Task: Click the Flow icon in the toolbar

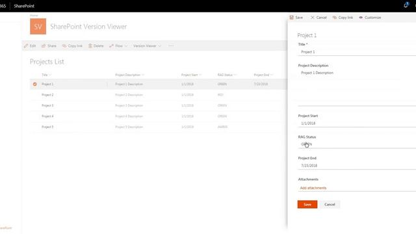Action: point(111,46)
